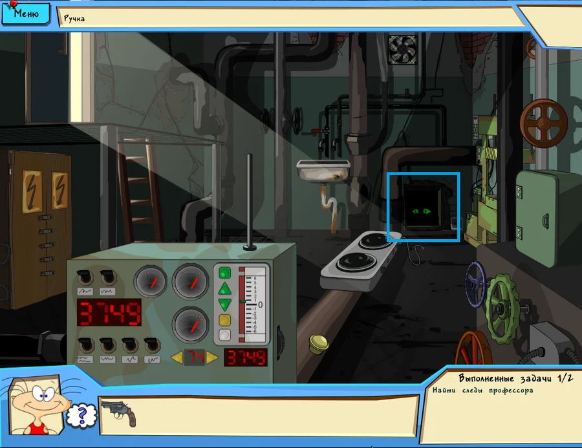Click the yellow right arrow beside 74
Screen dimensions: 582x448
[x=211, y=357]
